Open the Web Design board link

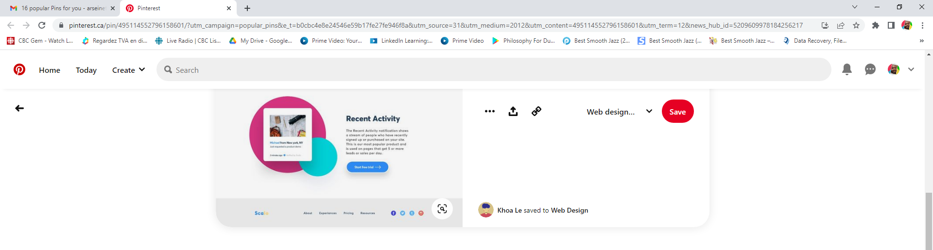[569, 210]
